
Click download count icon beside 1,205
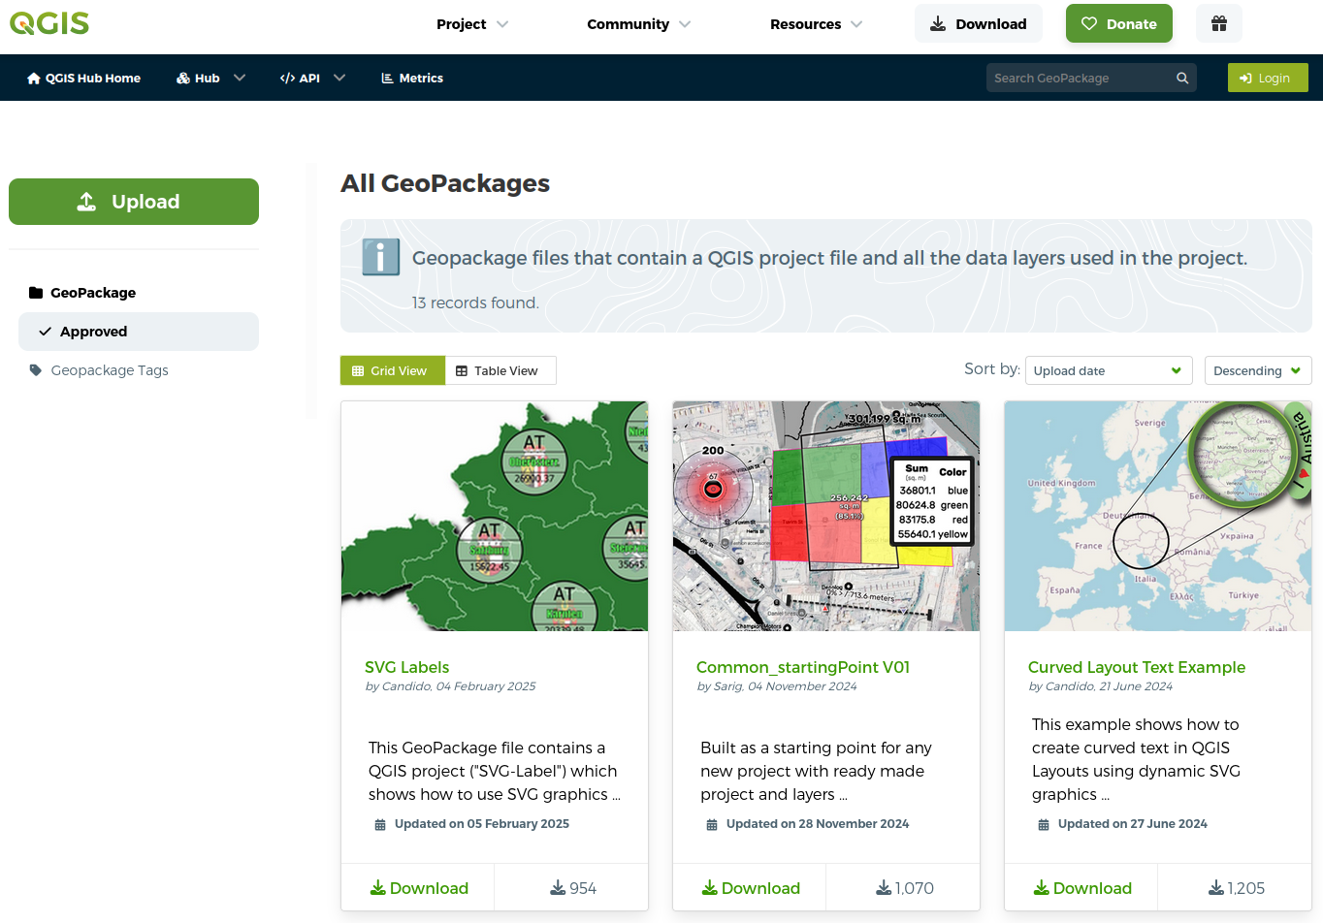coord(1215,888)
